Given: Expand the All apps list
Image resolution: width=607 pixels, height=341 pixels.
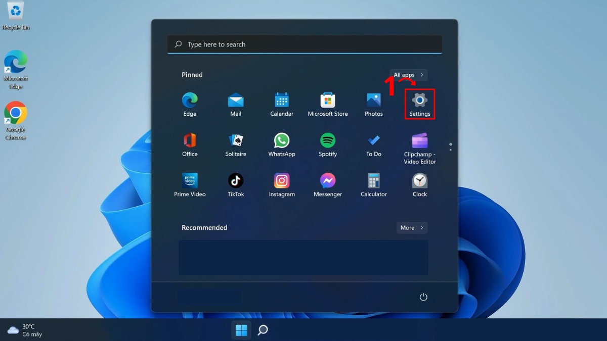Looking at the screenshot, I should point(407,74).
